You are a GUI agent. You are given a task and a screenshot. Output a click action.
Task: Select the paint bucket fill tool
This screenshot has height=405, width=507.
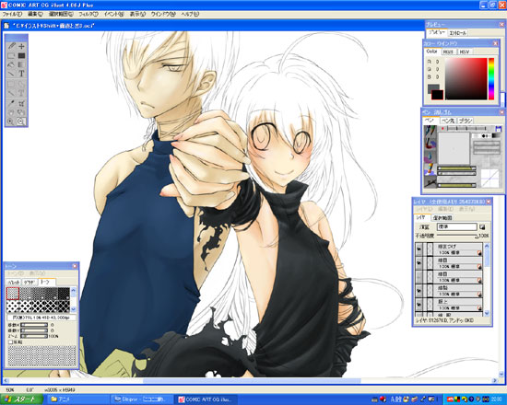click(11, 64)
